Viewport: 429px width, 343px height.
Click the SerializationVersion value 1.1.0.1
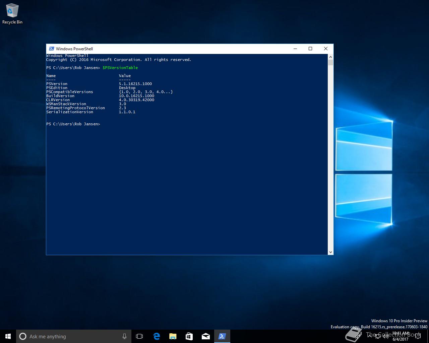[x=127, y=112]
